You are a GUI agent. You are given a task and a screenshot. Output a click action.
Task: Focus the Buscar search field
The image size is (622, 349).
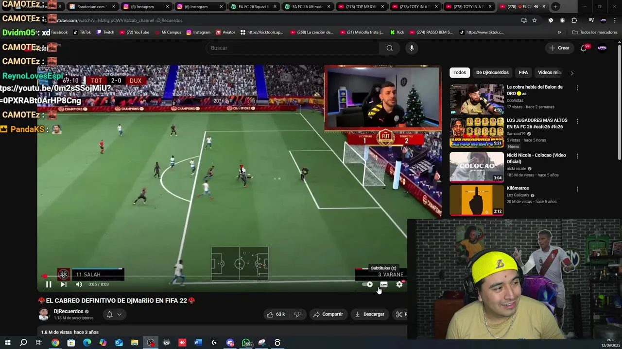click(x=292, y=48)
